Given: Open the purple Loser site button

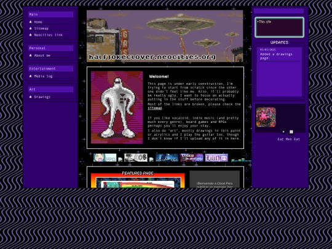Looking at the screenshot, I should tap(192, 157).
